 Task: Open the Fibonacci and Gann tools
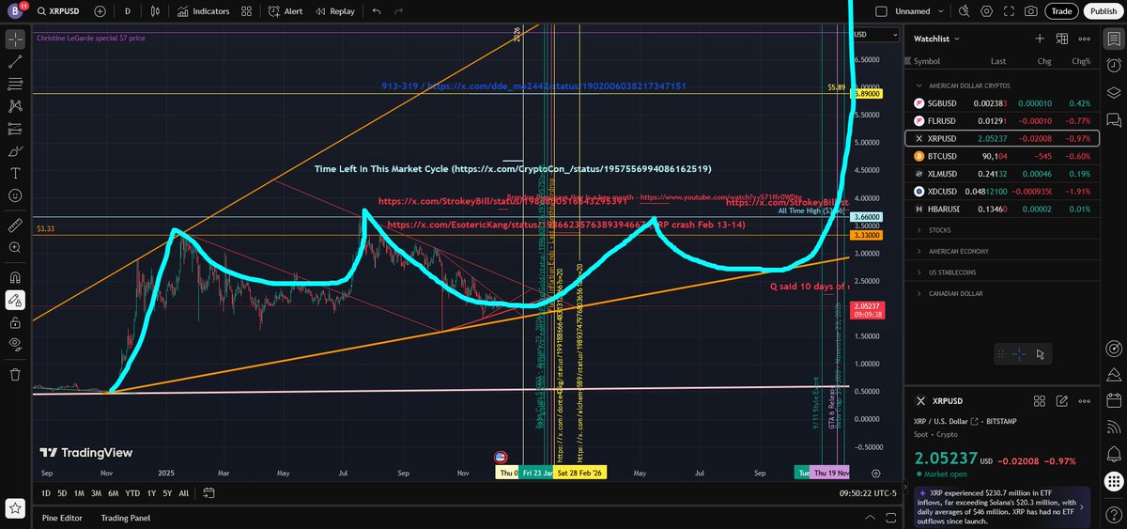15,84
